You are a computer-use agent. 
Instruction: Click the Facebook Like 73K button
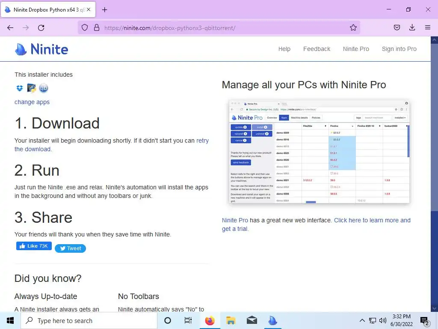pyautogui.click(x=34, y=246)
